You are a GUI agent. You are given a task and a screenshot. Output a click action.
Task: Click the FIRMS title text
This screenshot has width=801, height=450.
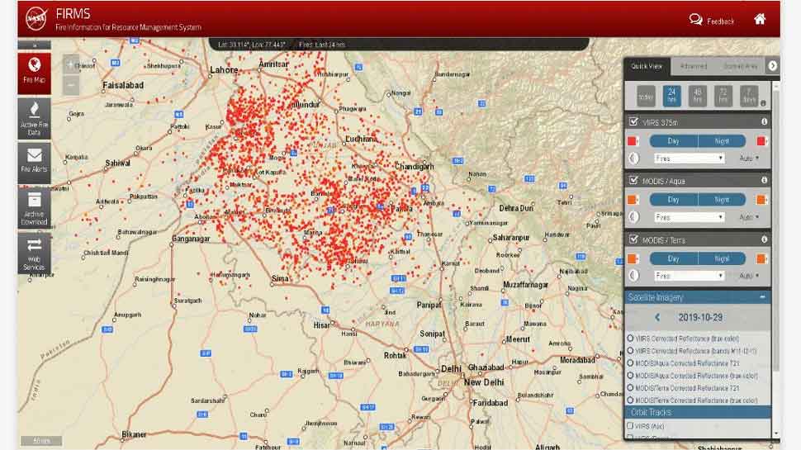click(73, 14)
